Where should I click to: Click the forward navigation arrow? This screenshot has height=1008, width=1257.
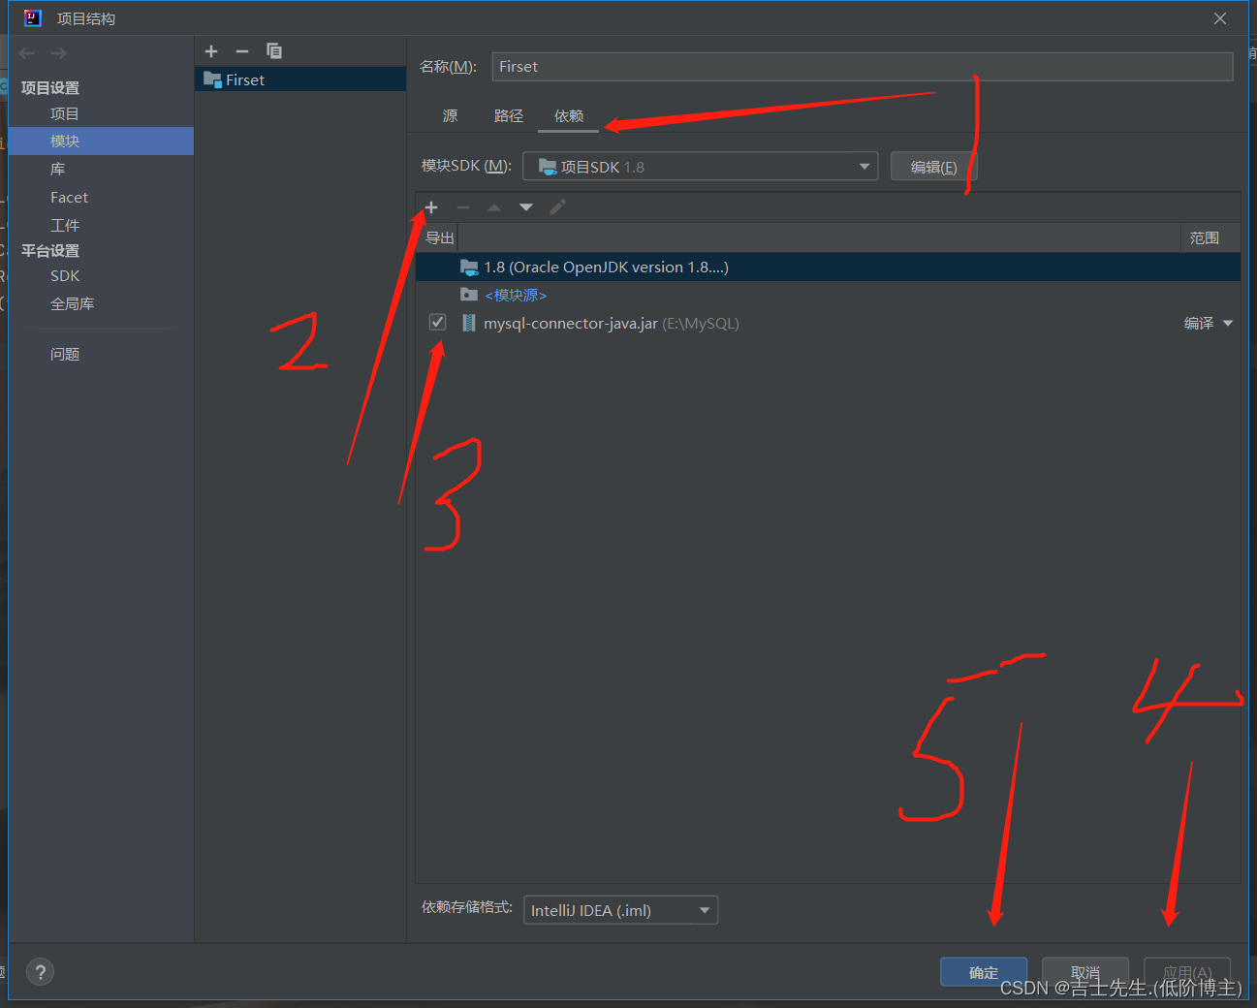59,53
